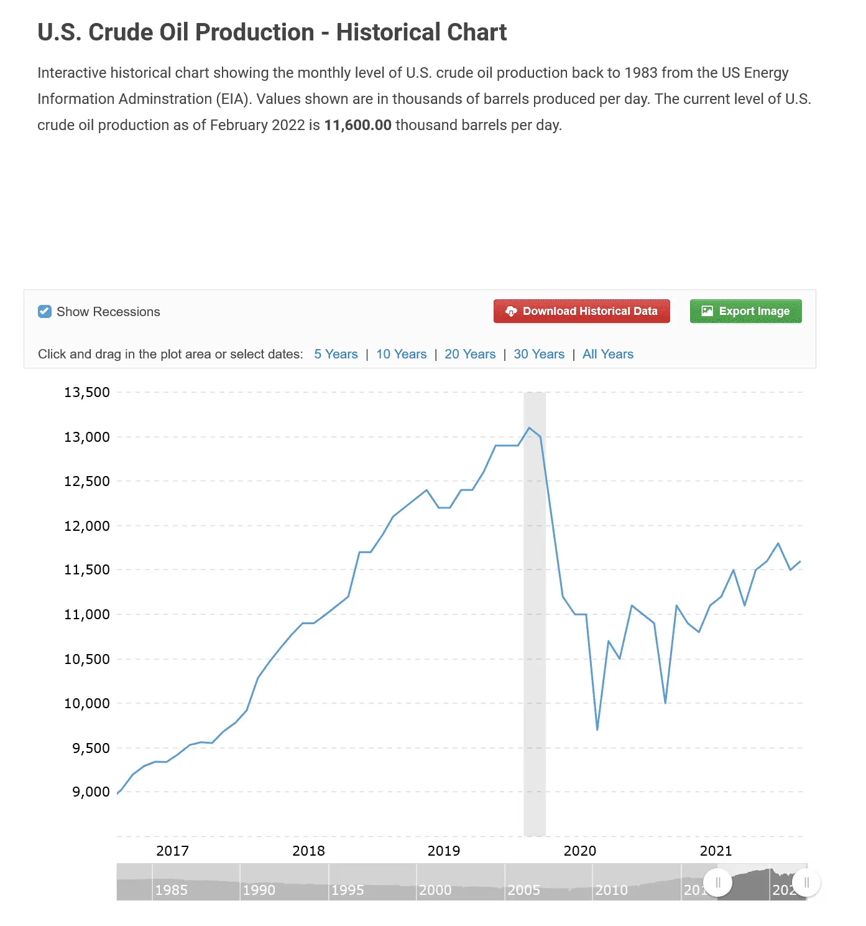Click the picture icon on Export Image
This screenshot has height=926, width=866.
[x=707, y=311]
